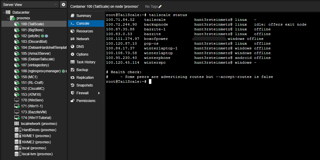
Task: Open the Server View dropdown
Action: pyautogui.click(x=30, y=4)
